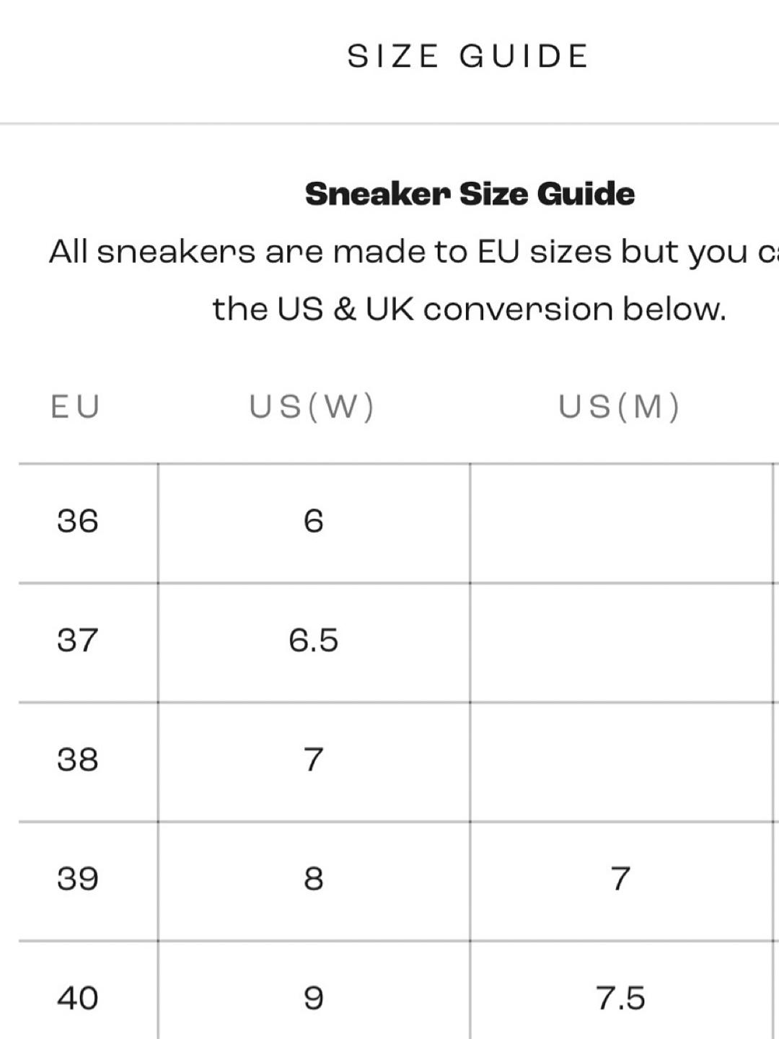Select the SIZE GUIDE title
The image size is (779, 1039).
coord(467,56)
